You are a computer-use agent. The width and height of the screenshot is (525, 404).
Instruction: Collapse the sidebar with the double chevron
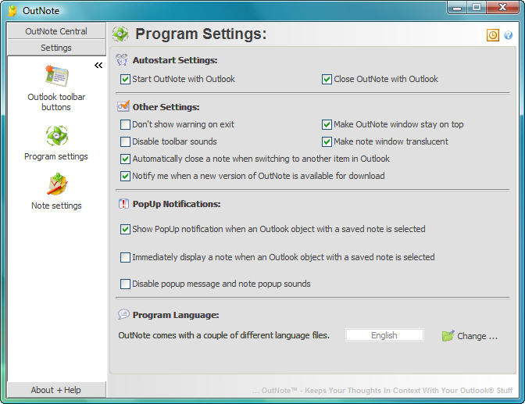tap(98, 66)
